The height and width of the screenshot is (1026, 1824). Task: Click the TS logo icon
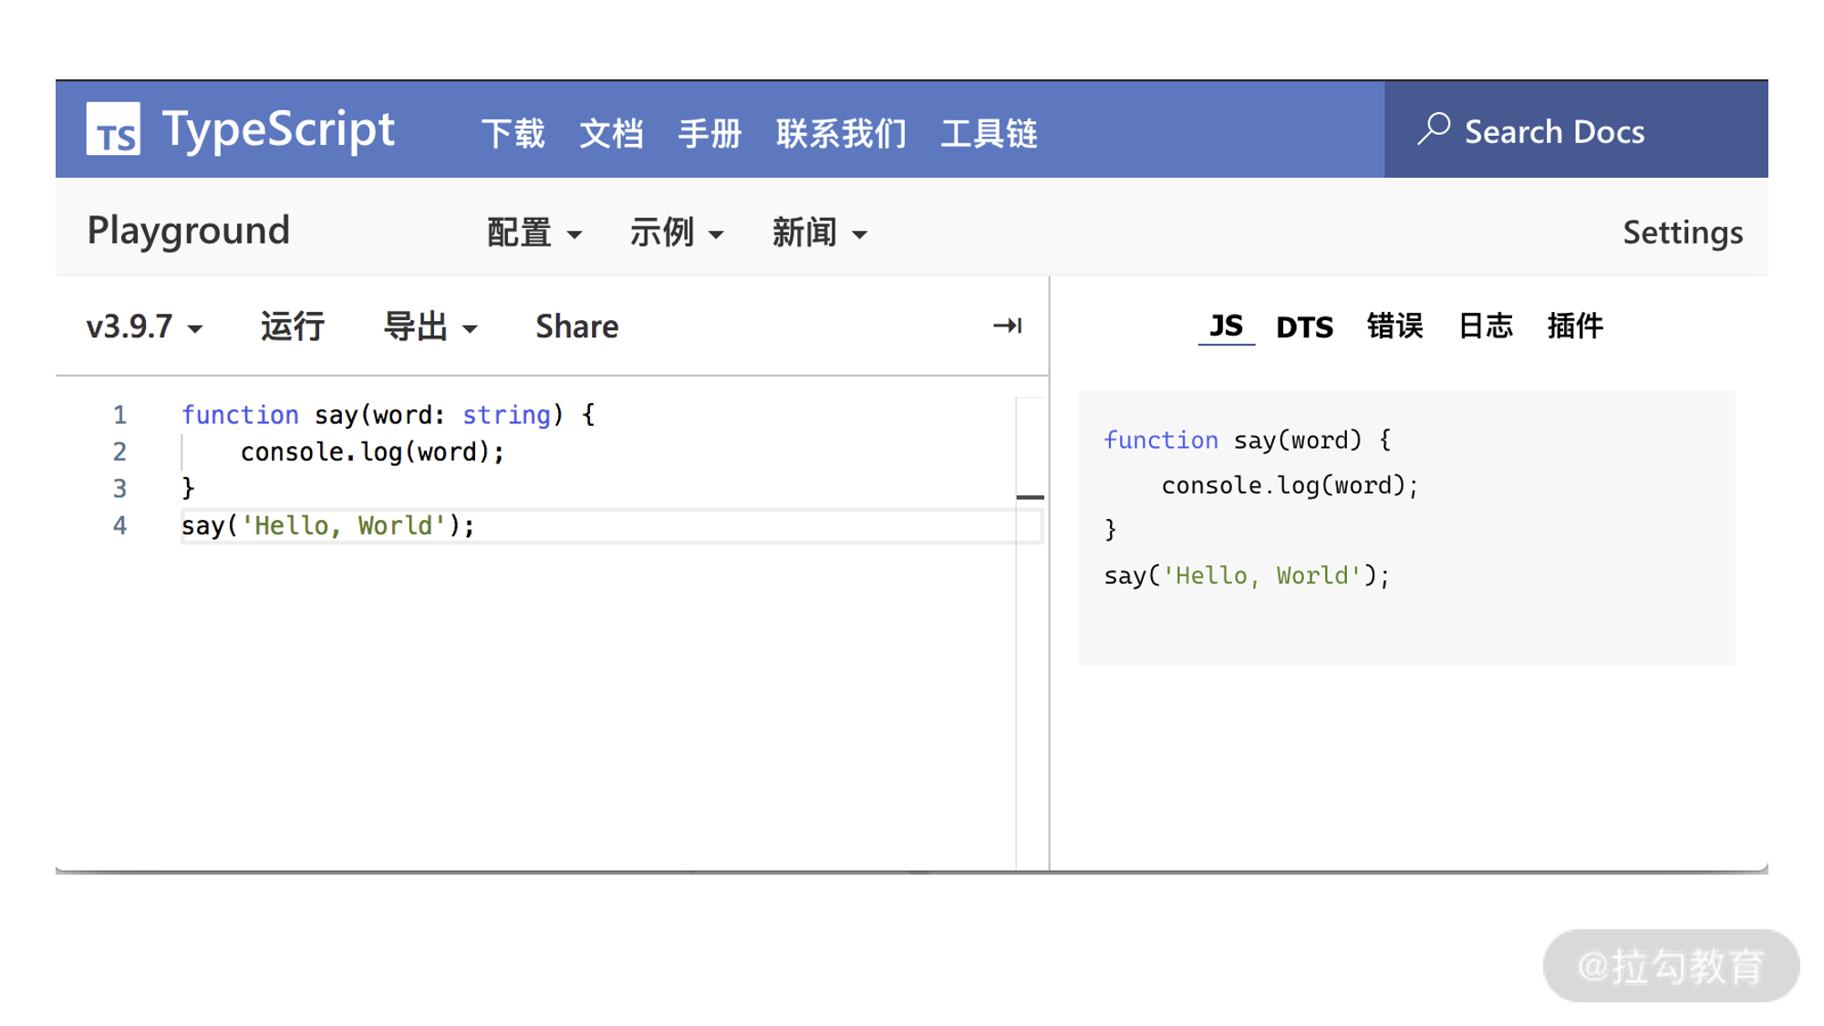coord(113,129)
